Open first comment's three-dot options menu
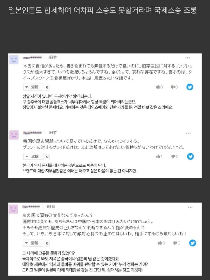This screenshot has width=210, height=280. (187, 58)
